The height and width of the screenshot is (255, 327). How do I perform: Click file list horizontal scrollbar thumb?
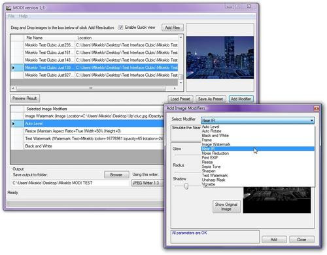91,88
